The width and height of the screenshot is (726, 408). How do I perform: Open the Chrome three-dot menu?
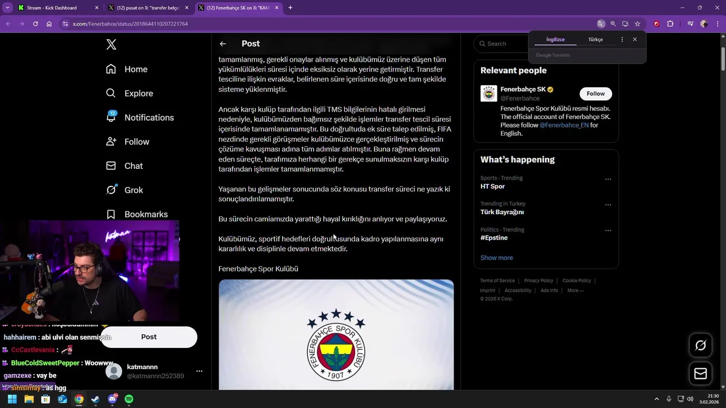pos(717,24)
